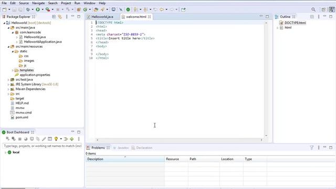Expand the html node in Outline
Image resolution: width=336 pixels, height=189 pixels.
click(x=278, y=28)
